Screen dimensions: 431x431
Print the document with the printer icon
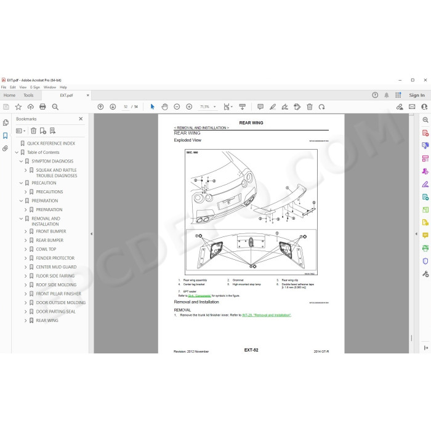click(42, 107)
